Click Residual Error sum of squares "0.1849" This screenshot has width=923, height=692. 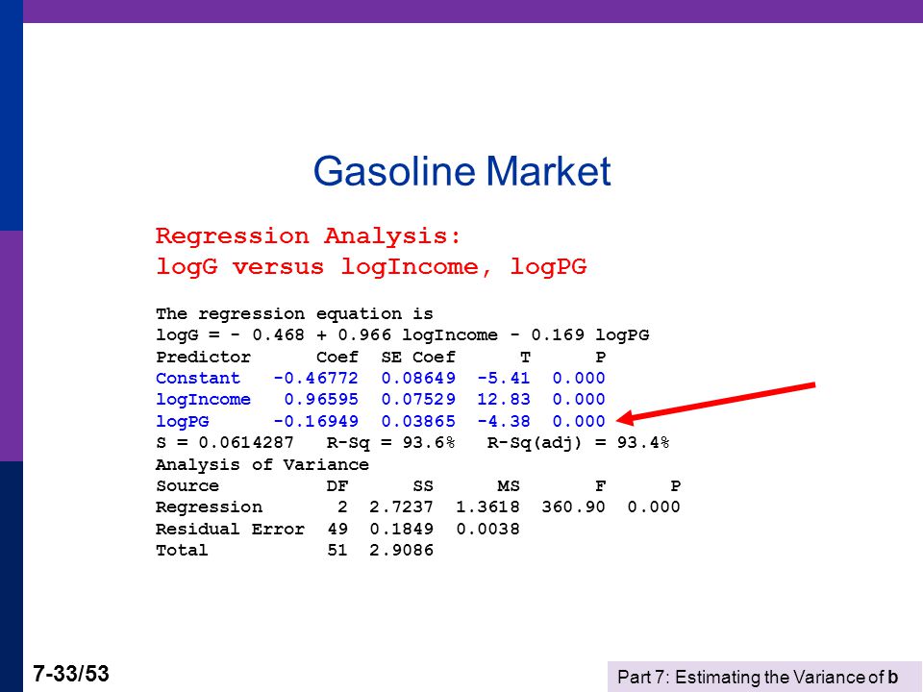(402, 529)
